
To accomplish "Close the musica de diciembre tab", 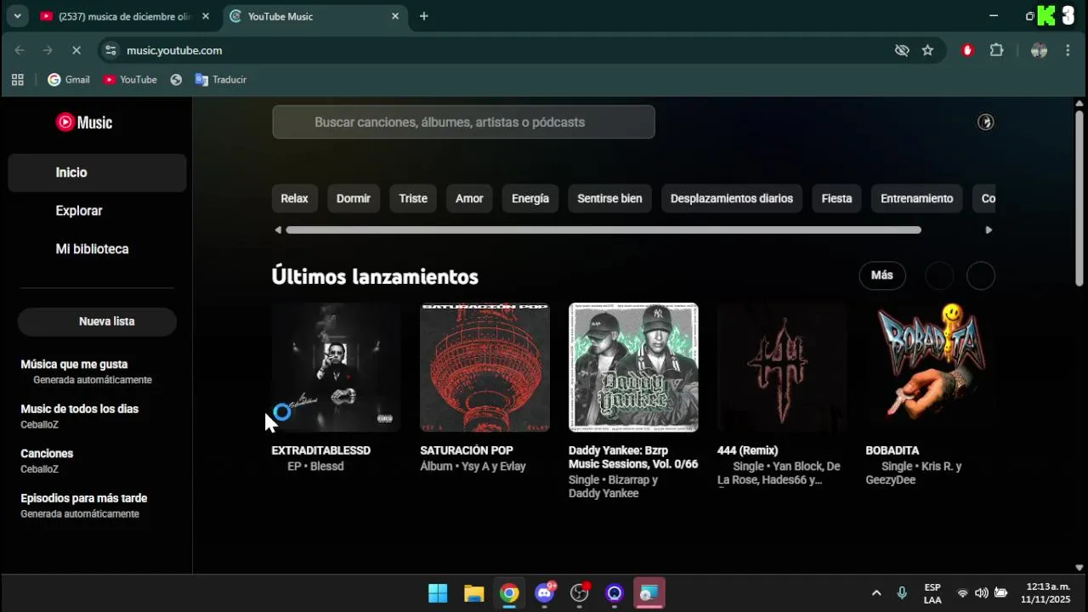I will [205, 16].
